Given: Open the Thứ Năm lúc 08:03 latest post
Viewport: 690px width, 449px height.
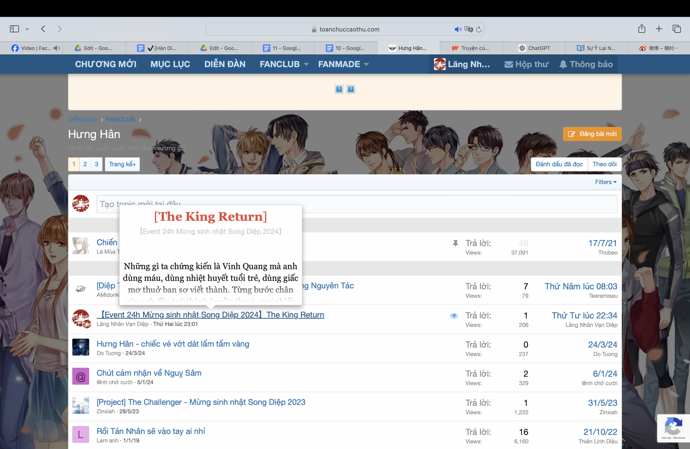Looking at the screenshot, I should [581, 287].
